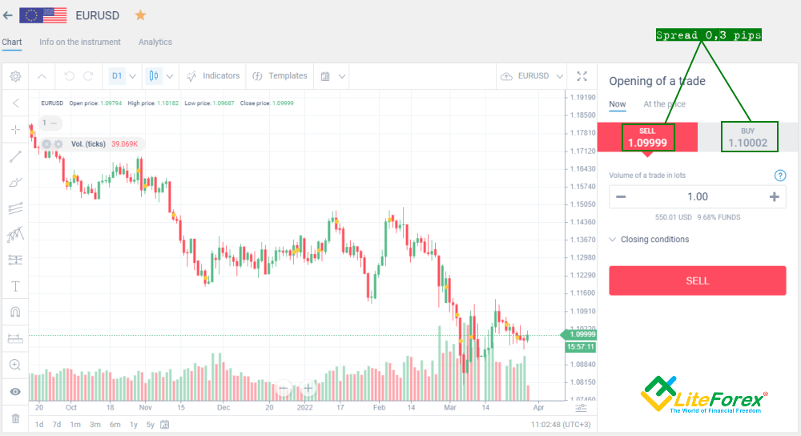The image size is (801, 436).
Task: Switch to At the price tab
Action: tap(664, 103)
